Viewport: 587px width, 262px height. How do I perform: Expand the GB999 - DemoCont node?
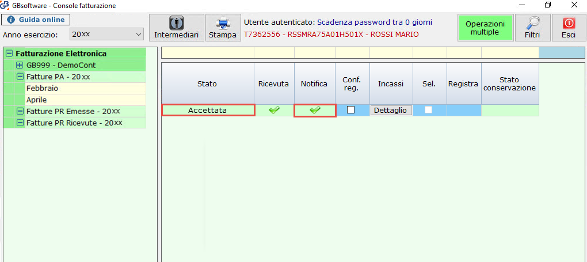tap(20, 65)
